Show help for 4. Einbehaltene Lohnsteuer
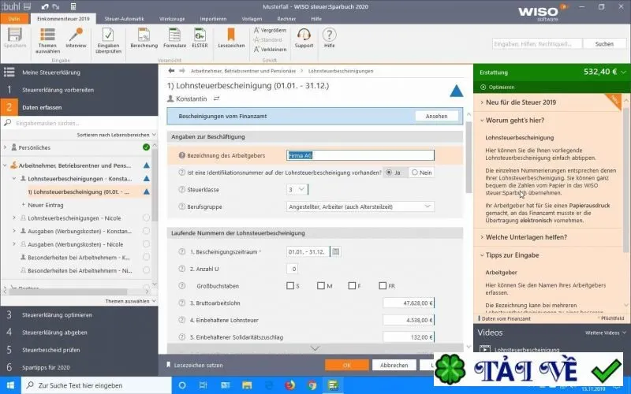 [182, 320]
